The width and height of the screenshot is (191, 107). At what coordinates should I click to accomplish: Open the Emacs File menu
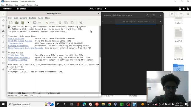10,18
